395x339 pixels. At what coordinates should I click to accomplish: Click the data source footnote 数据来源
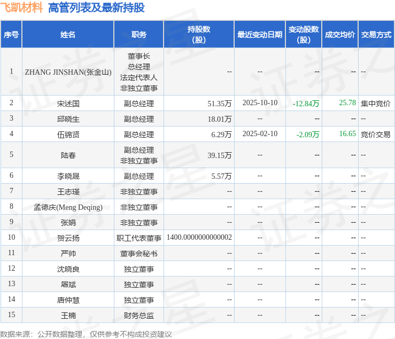(x=86, y=334)
